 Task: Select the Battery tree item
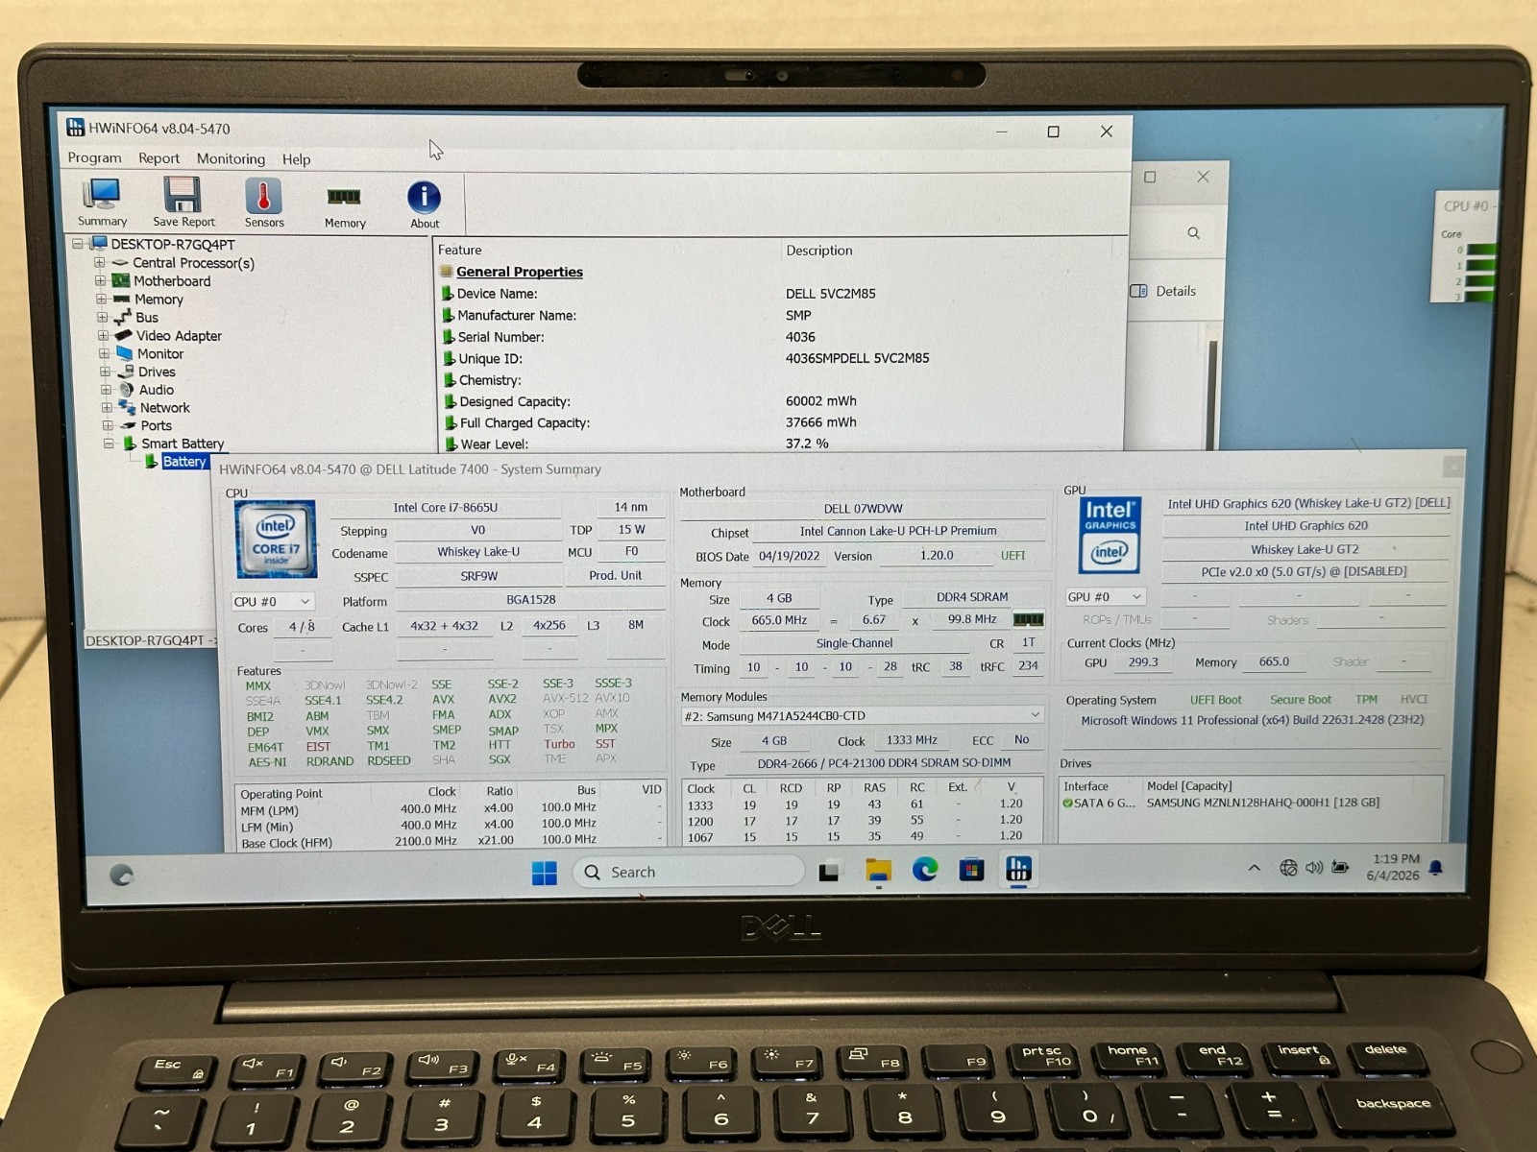[x=183, y=462]
